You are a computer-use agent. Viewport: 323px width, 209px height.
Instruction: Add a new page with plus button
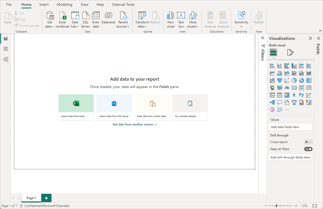point(46,198)
